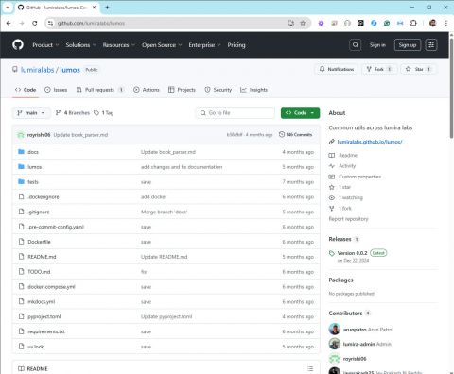Click the Sign in link

(x=377, y=45)
